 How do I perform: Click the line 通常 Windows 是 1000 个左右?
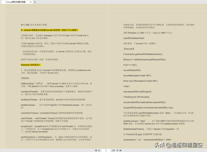(x=148, y=33)
